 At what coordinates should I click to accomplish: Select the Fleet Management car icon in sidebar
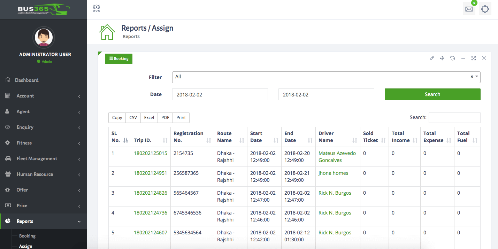pos(8,158)
